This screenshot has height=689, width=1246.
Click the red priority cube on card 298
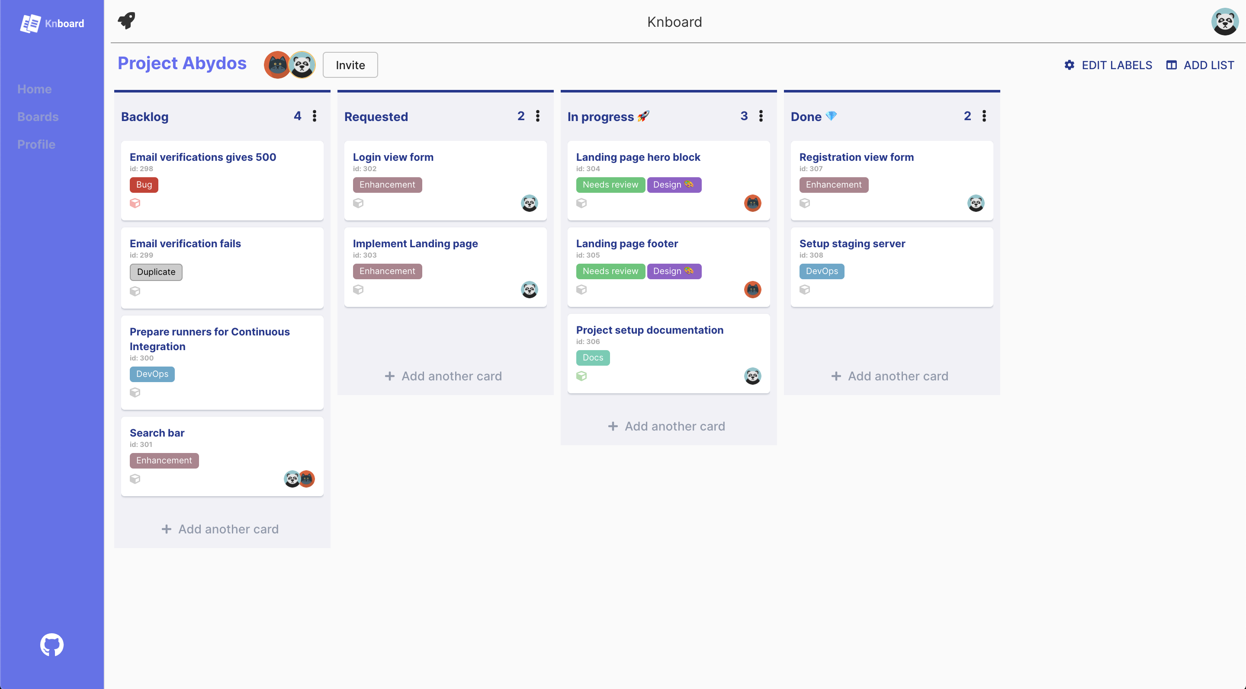coord(135,204)
